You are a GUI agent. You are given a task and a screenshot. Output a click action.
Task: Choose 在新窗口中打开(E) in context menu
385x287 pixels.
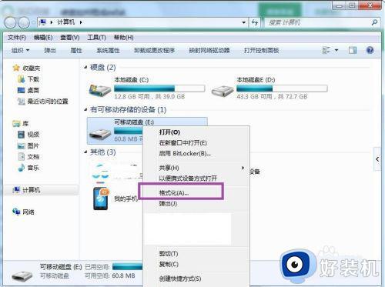[x=182, y=143]
